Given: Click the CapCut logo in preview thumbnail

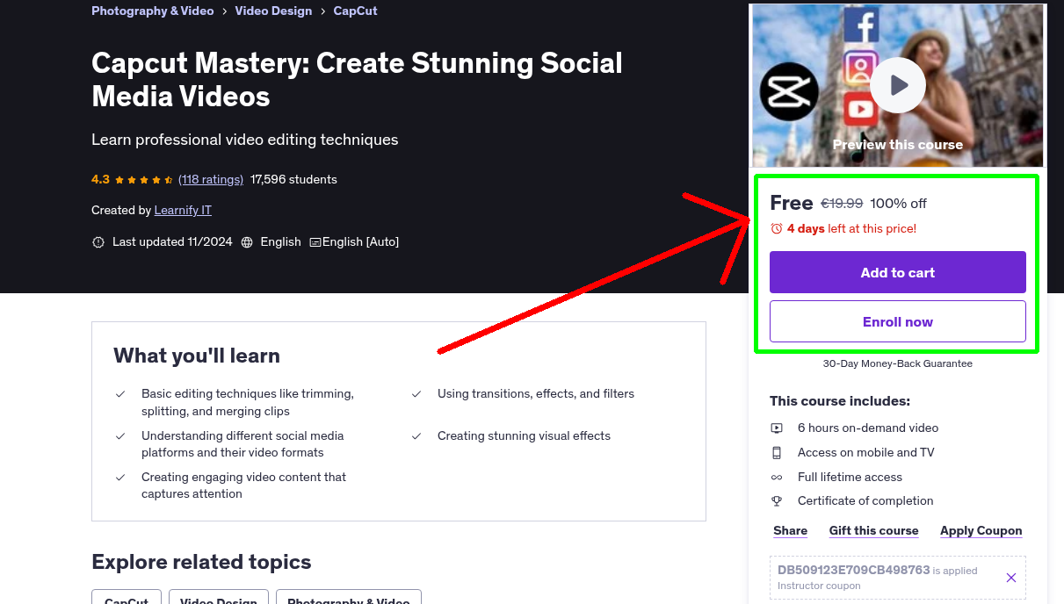Looking at the screenshot, I should [789, 91].
